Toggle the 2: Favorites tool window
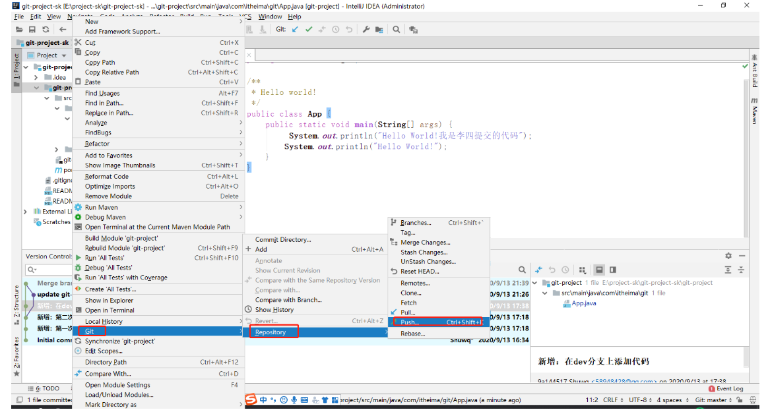This screenshot has width=768, height=416. (x=16, y=356)
